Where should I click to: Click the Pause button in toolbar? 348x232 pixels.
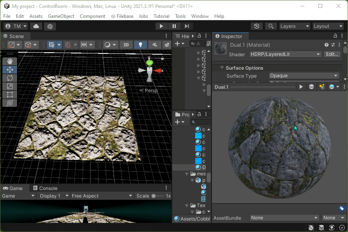174,26
